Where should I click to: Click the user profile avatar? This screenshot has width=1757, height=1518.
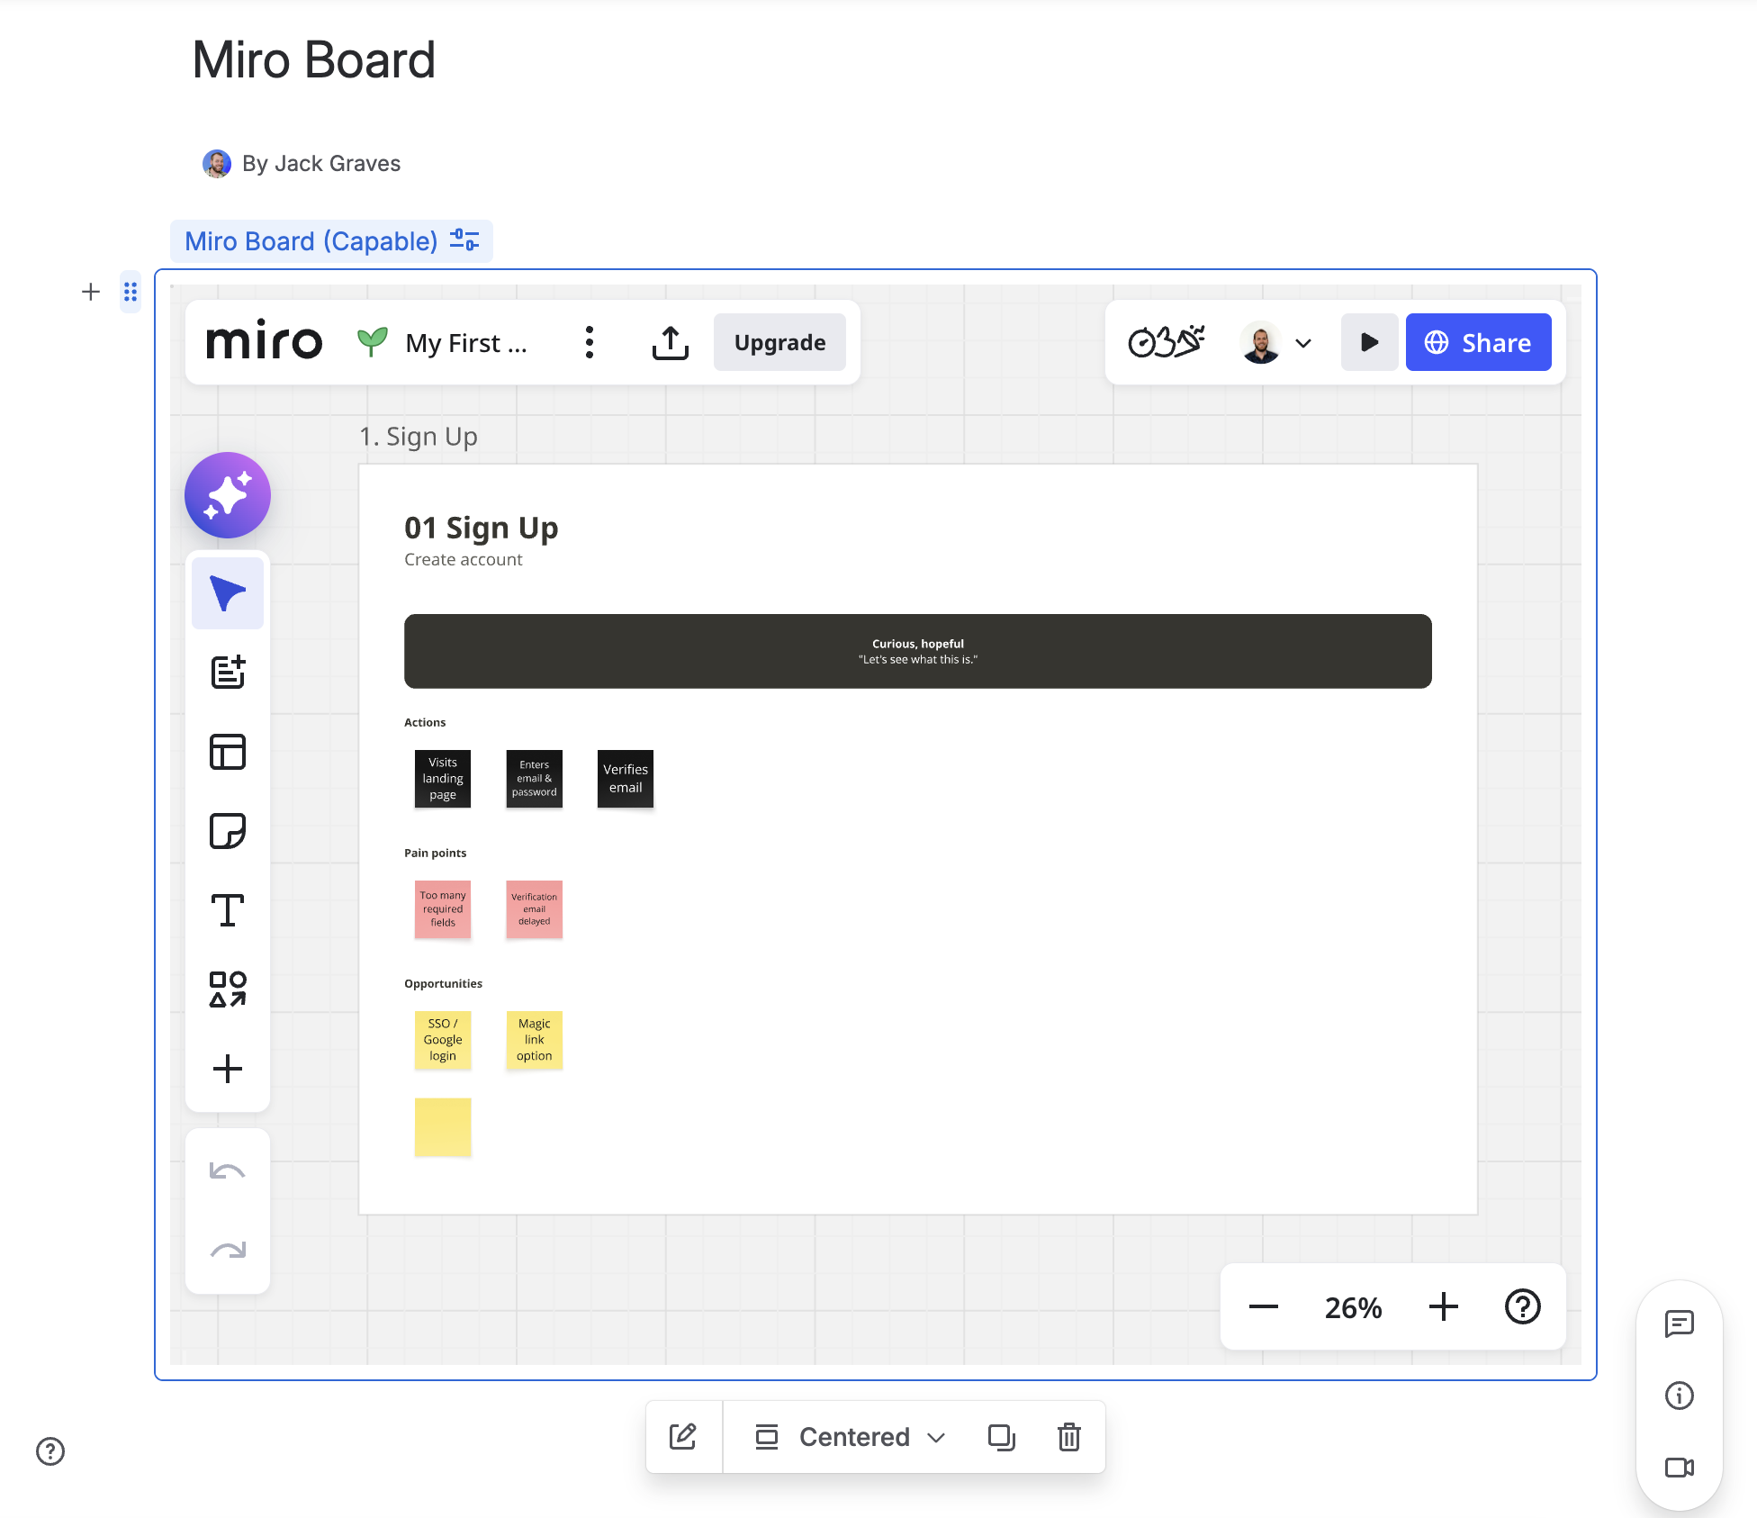coord(1261,342)
